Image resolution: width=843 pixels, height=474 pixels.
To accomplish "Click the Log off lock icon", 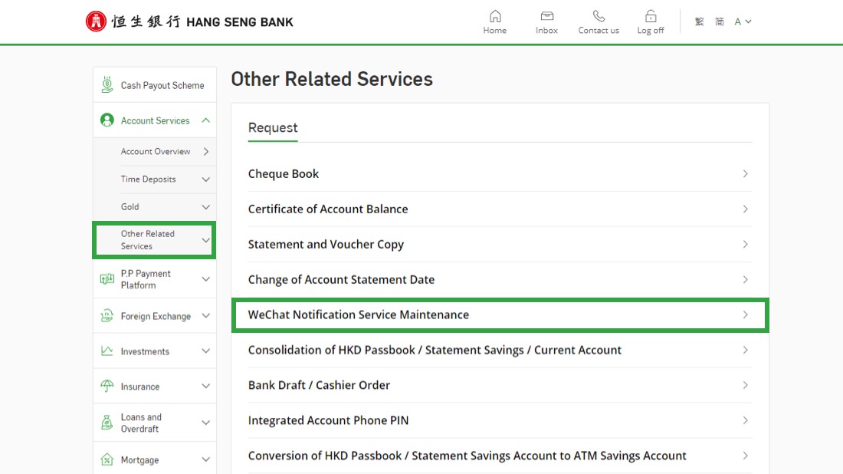I will coord(651,16).
